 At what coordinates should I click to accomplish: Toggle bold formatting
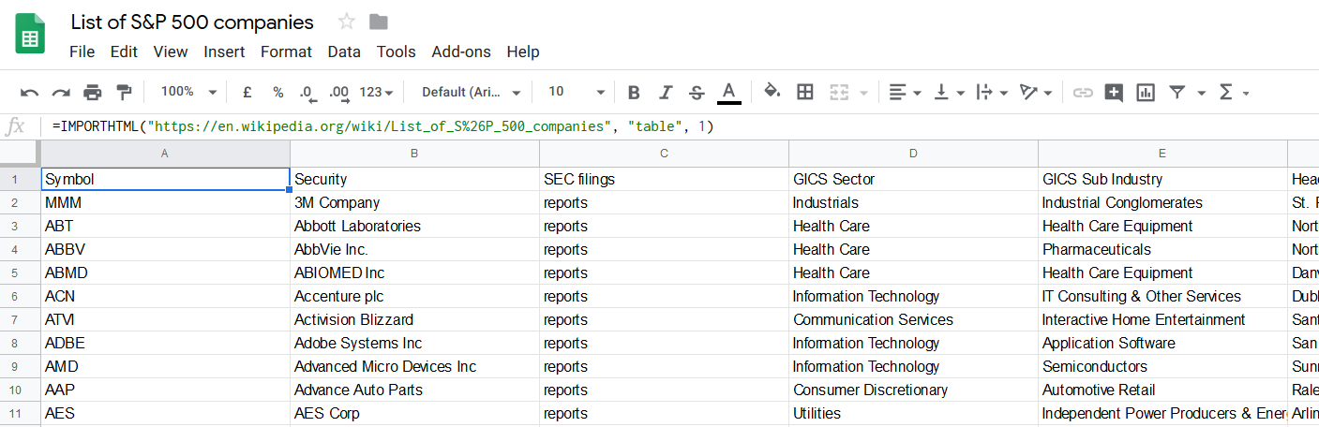pos(634,92)
